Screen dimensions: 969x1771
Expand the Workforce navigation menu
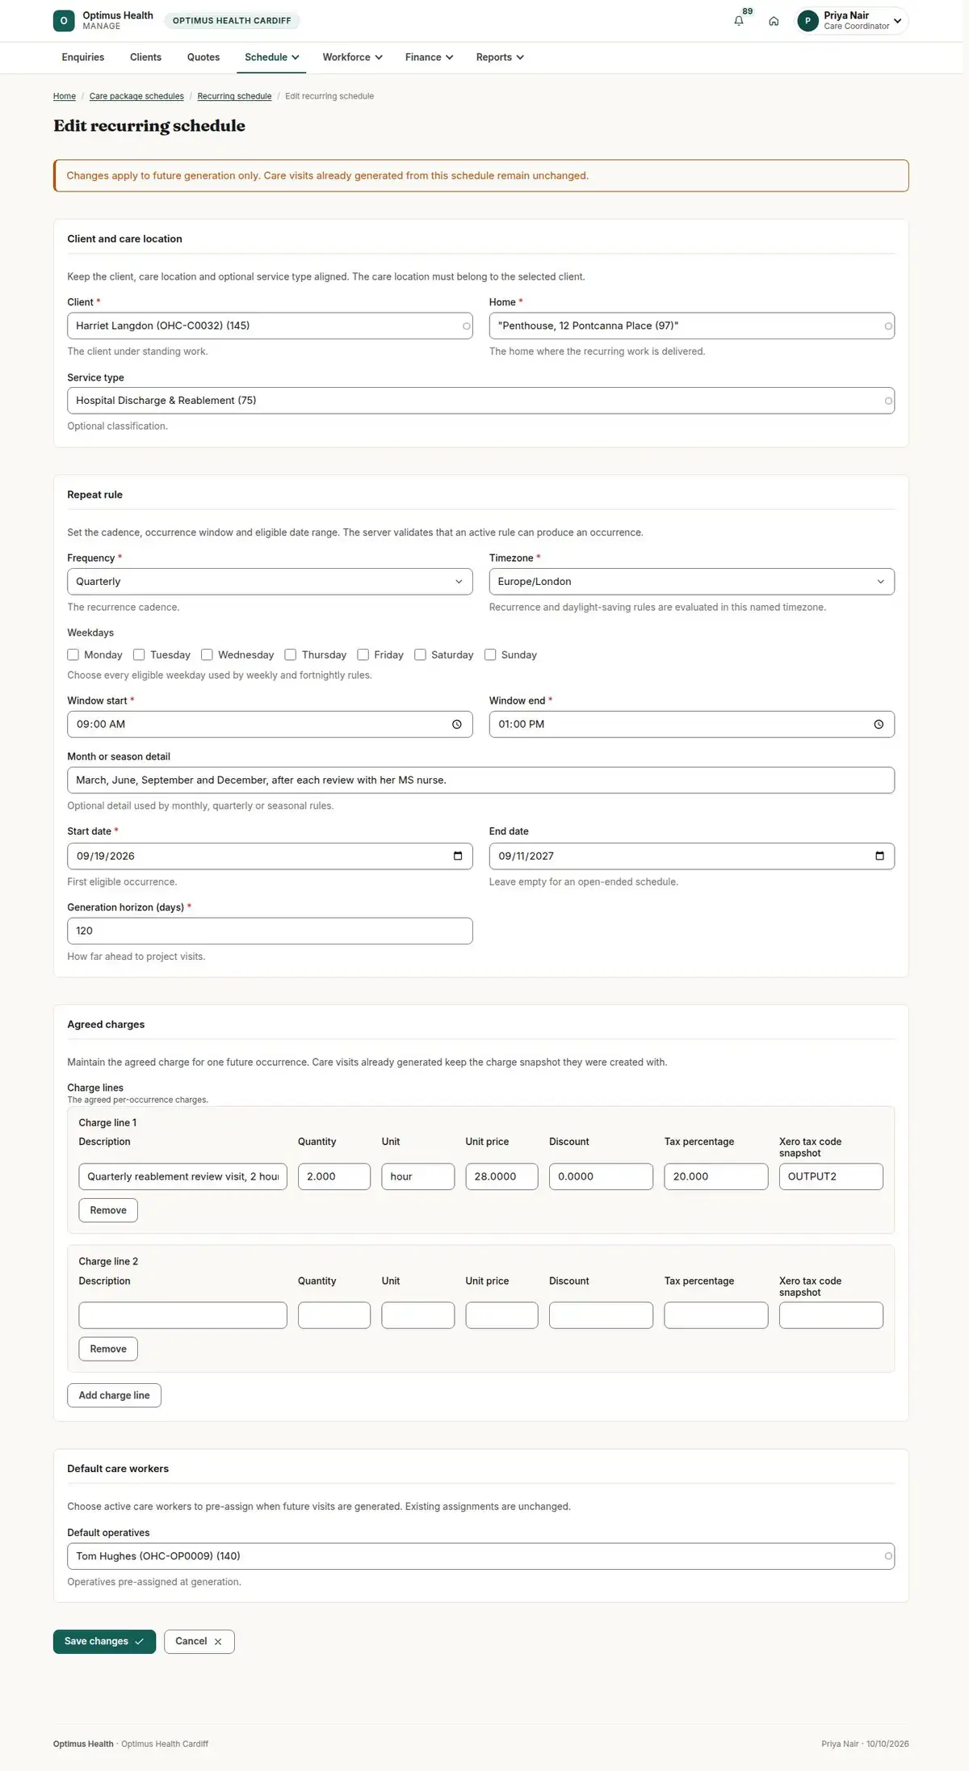point(352,57)
